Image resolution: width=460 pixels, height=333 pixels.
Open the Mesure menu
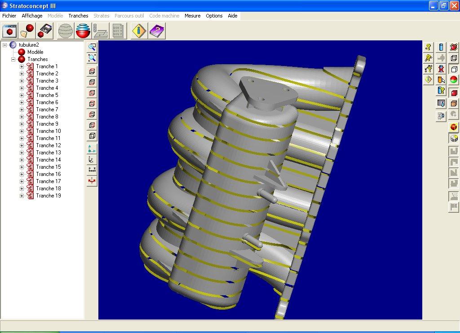[192, 16]
